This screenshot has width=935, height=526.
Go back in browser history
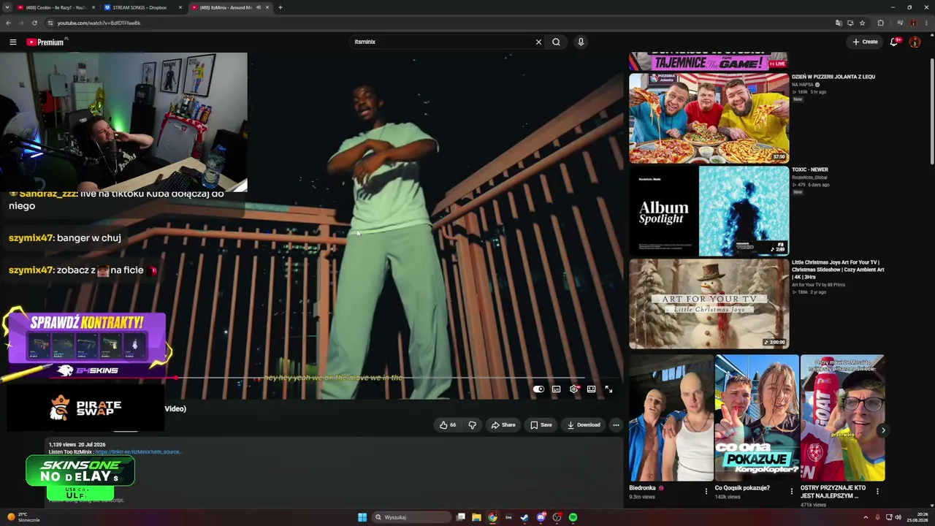[9, 23]
